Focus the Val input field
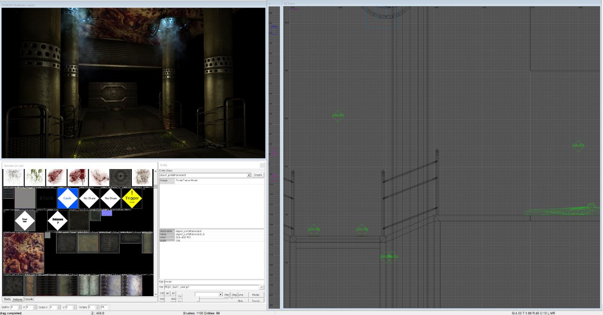The image size is (603, 315). [x=212, y=287]
